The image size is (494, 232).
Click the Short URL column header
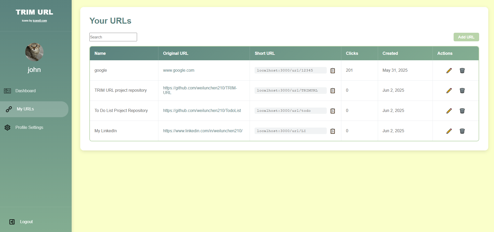pos(265,53)
